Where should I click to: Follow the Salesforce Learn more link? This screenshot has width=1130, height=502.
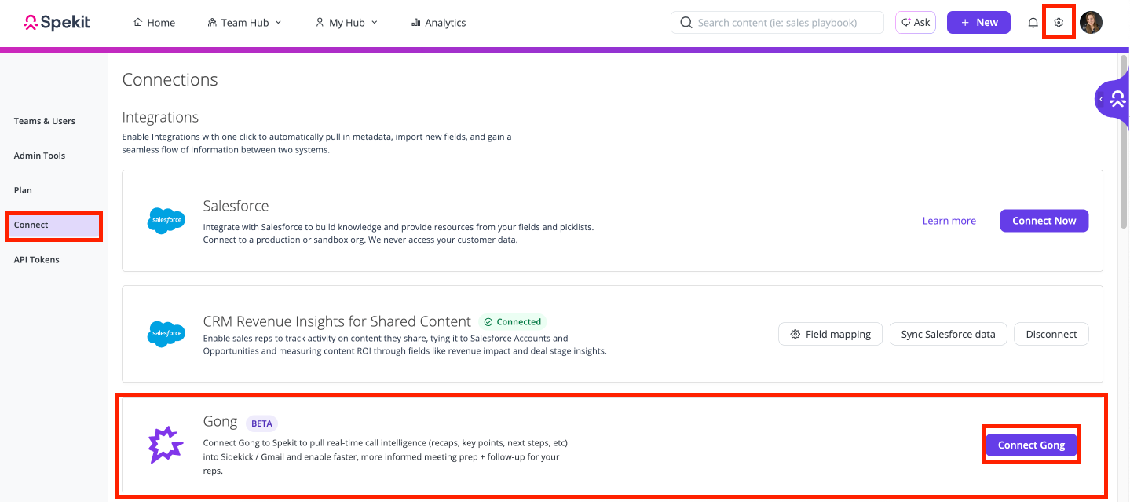point(949,221)
